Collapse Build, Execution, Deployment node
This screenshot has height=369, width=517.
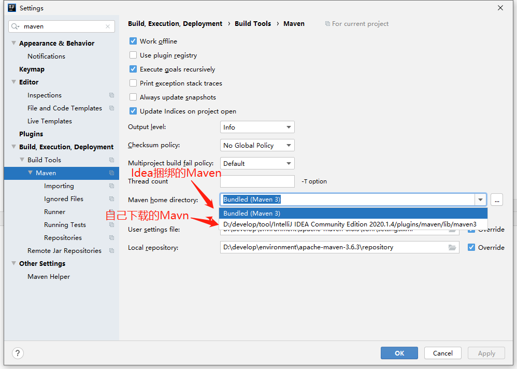click(x=14, y=147)
